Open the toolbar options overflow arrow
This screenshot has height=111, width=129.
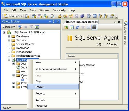tap(117, 17)
